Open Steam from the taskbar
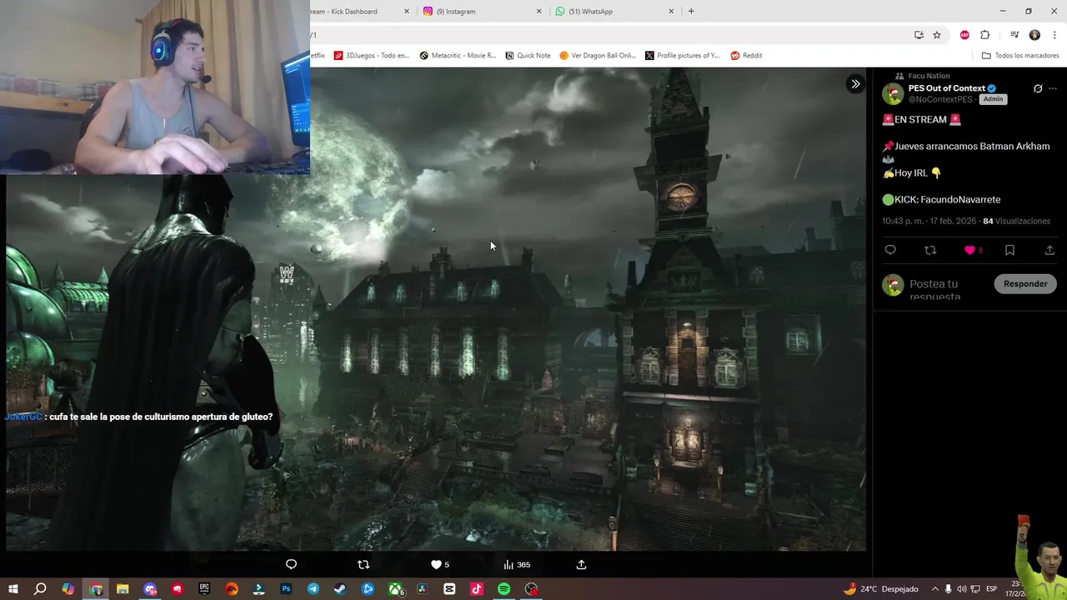The height and width of the screenshot is (600, 1067). coord(340,589)
